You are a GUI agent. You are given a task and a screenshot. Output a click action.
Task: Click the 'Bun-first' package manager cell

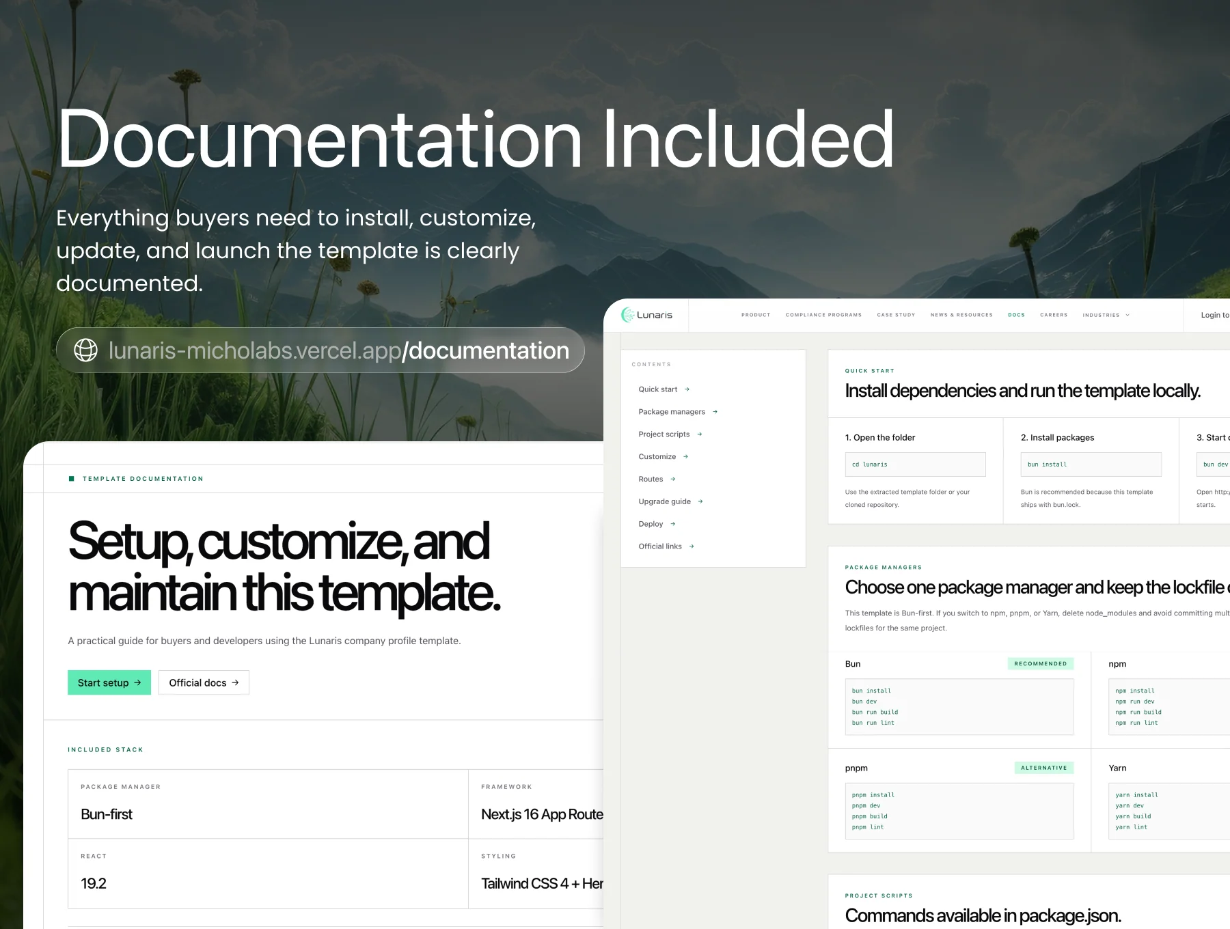tap(268, 804)
